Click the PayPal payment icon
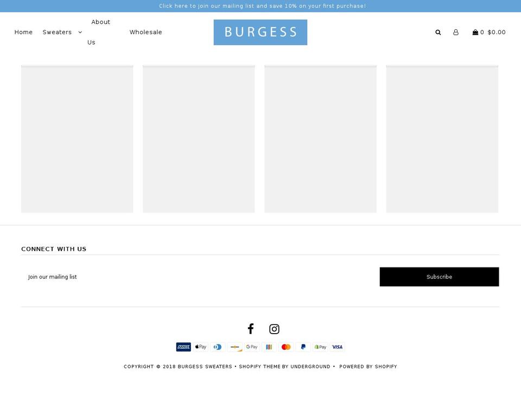Image resolution: width=521 pixels, height=395 pixels. pos(303,347)
